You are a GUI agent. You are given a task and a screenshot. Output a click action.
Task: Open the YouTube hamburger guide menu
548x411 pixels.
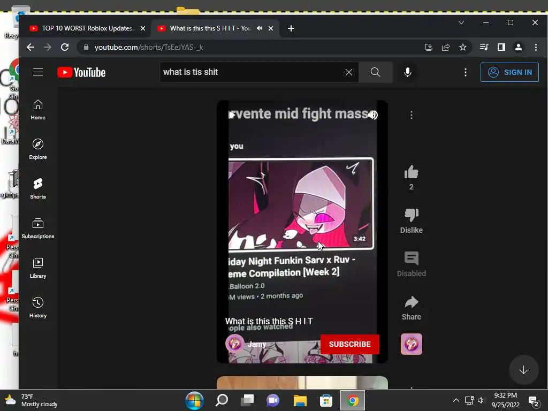coord(38,72)
